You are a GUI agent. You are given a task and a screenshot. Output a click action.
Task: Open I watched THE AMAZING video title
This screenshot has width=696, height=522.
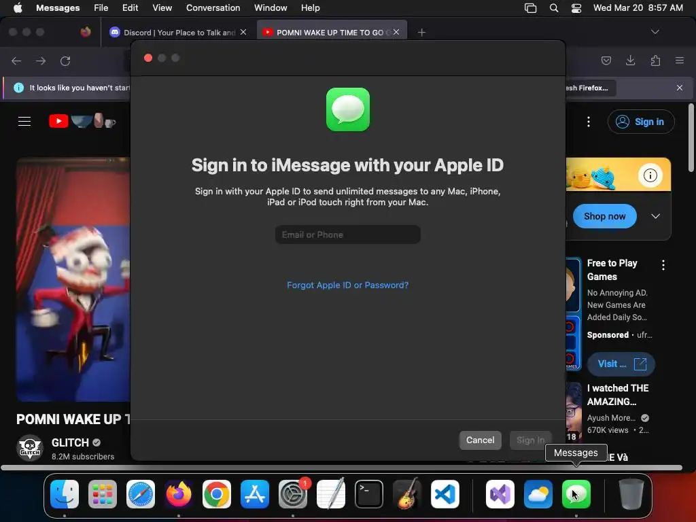point(618,395)
